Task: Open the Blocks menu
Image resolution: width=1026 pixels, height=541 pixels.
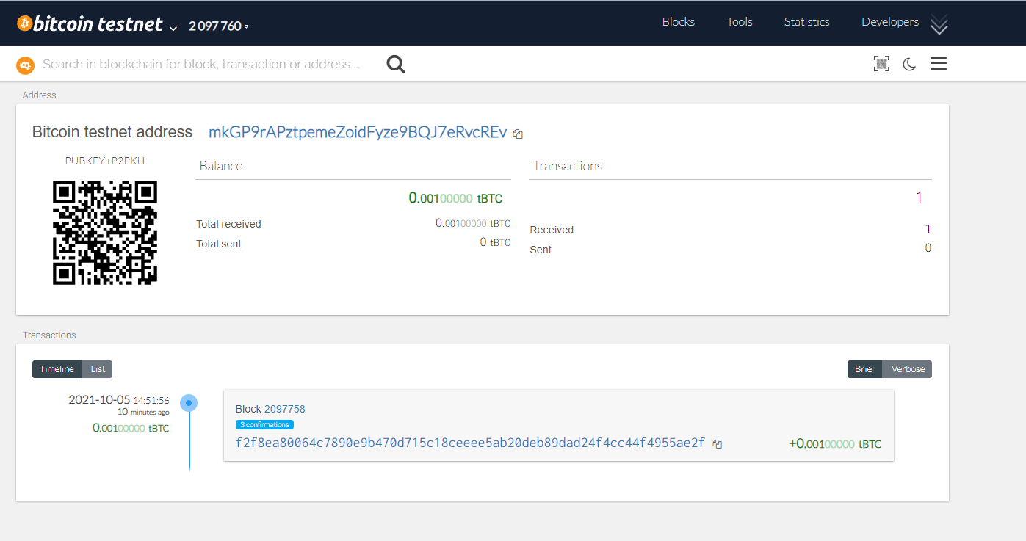Action: point(678,22)
